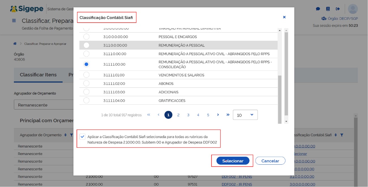Switch to Classificar Itens tab
This screenshot has height=187, width=368.
click(x=38, y=75)
